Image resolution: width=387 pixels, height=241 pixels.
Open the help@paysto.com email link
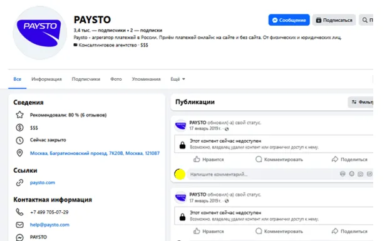[x=49, y=225]
